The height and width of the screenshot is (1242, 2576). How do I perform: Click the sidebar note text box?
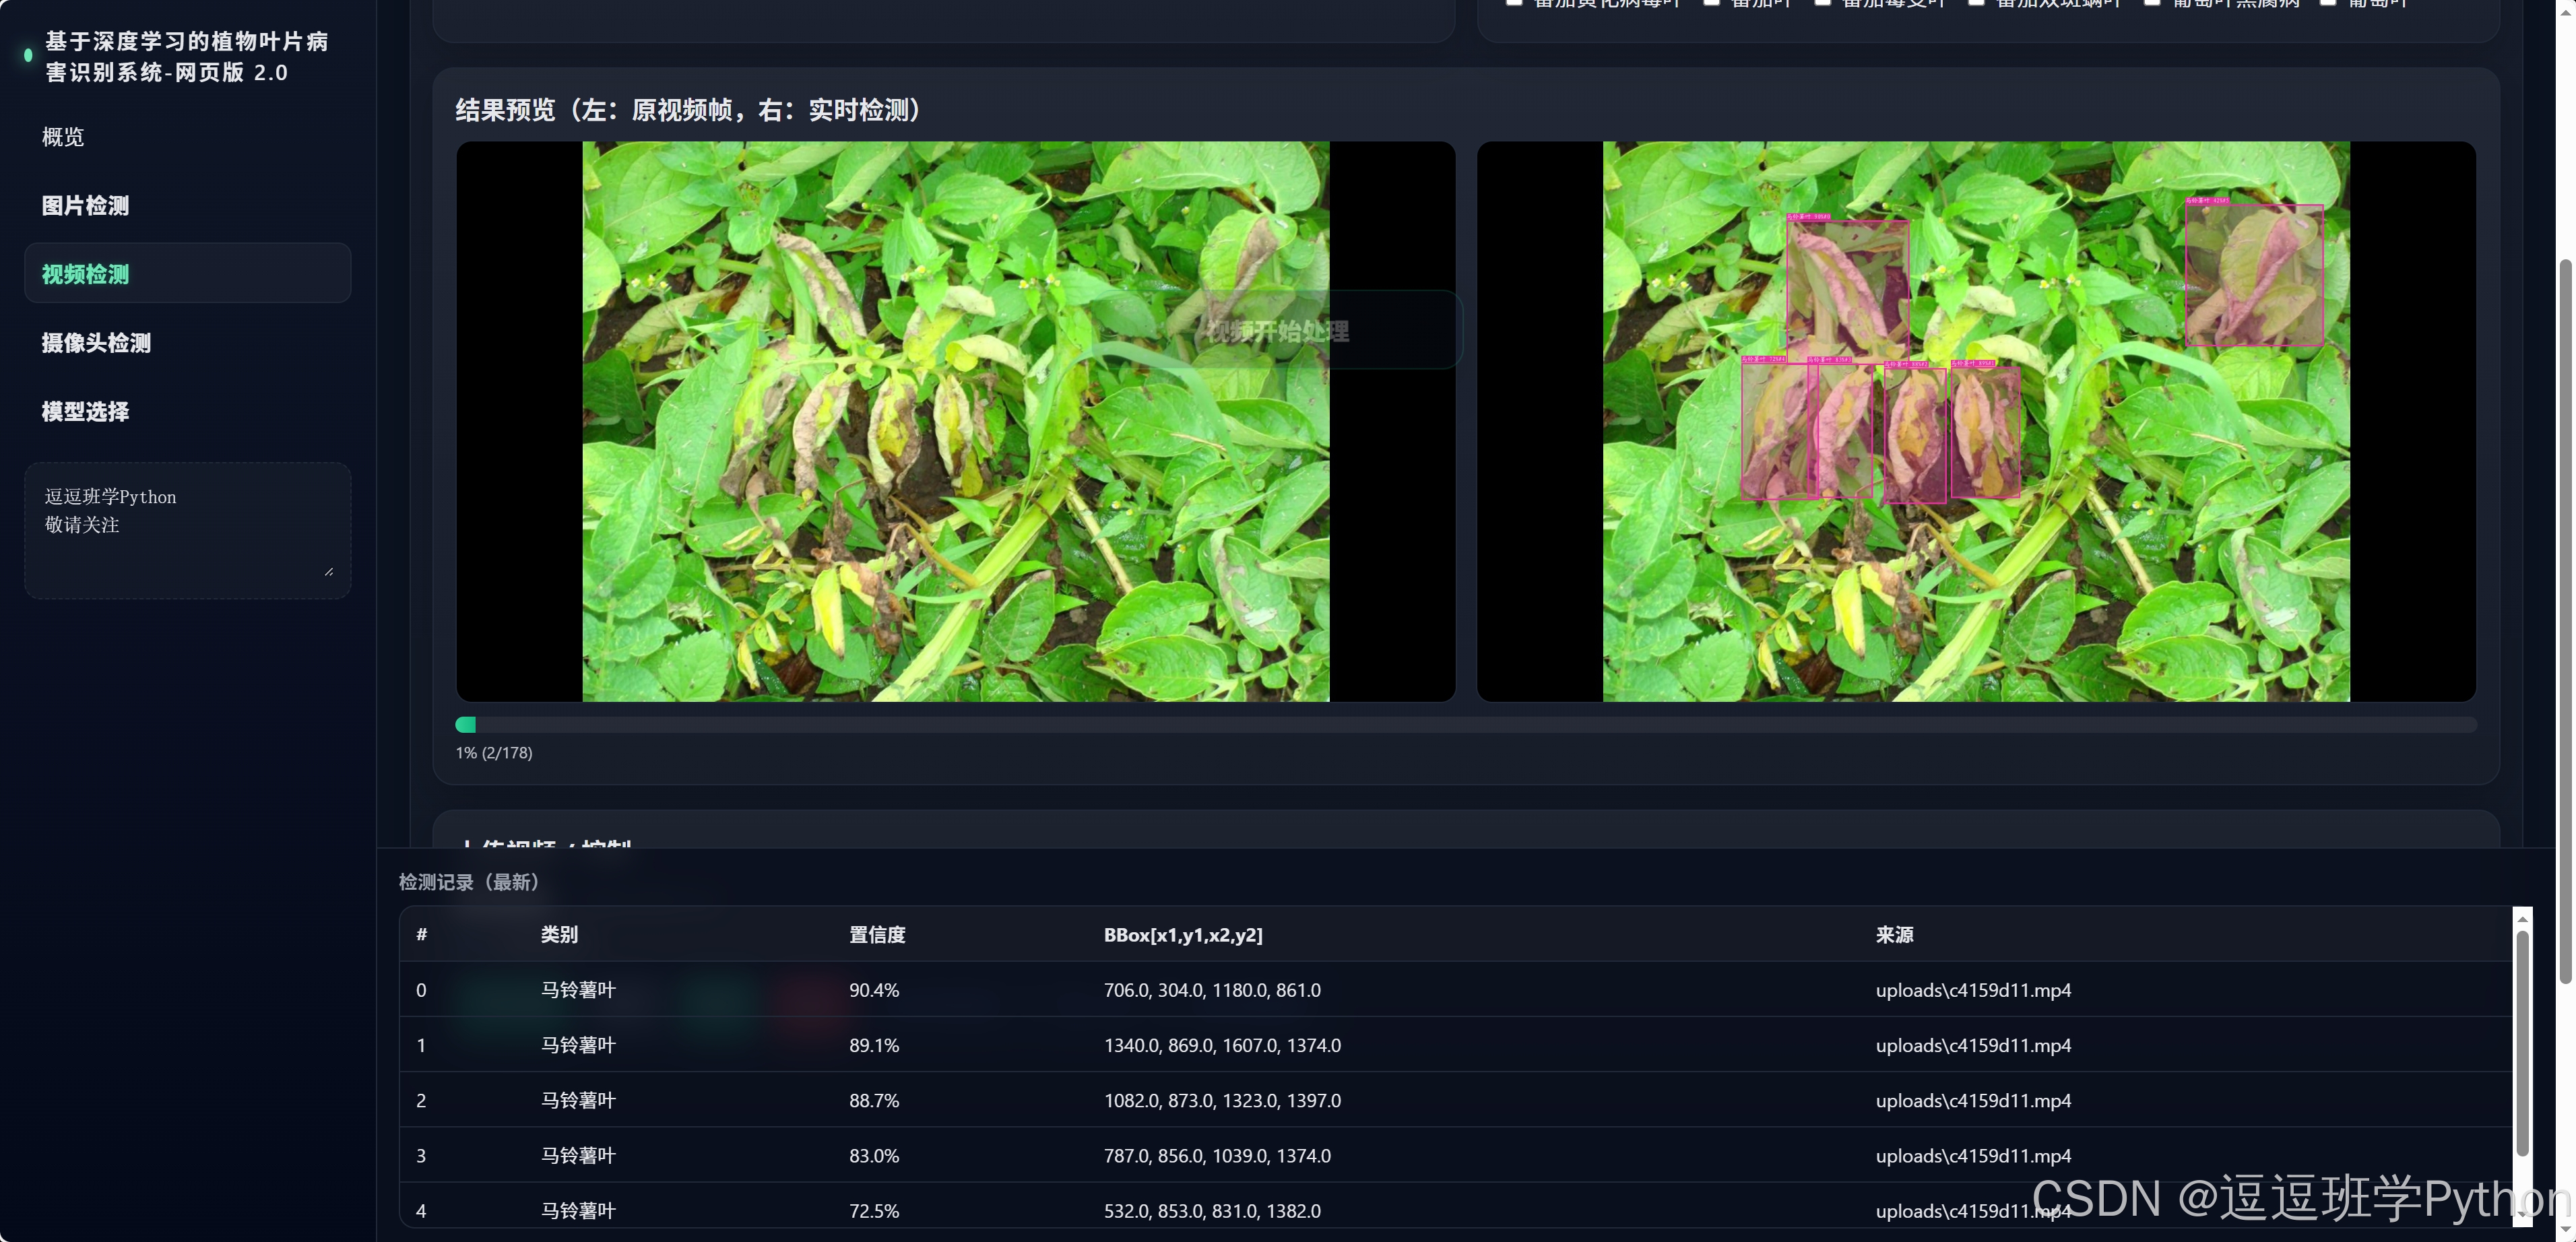click(187, 530)
